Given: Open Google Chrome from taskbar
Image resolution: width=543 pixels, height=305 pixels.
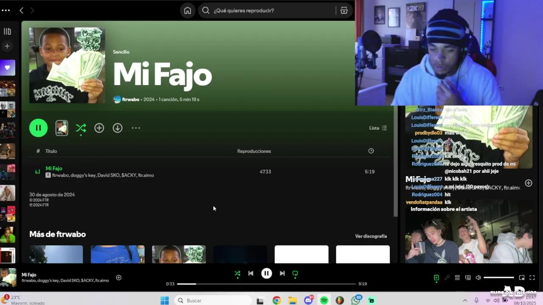Looking at the screenshot, I should (277, 300).
